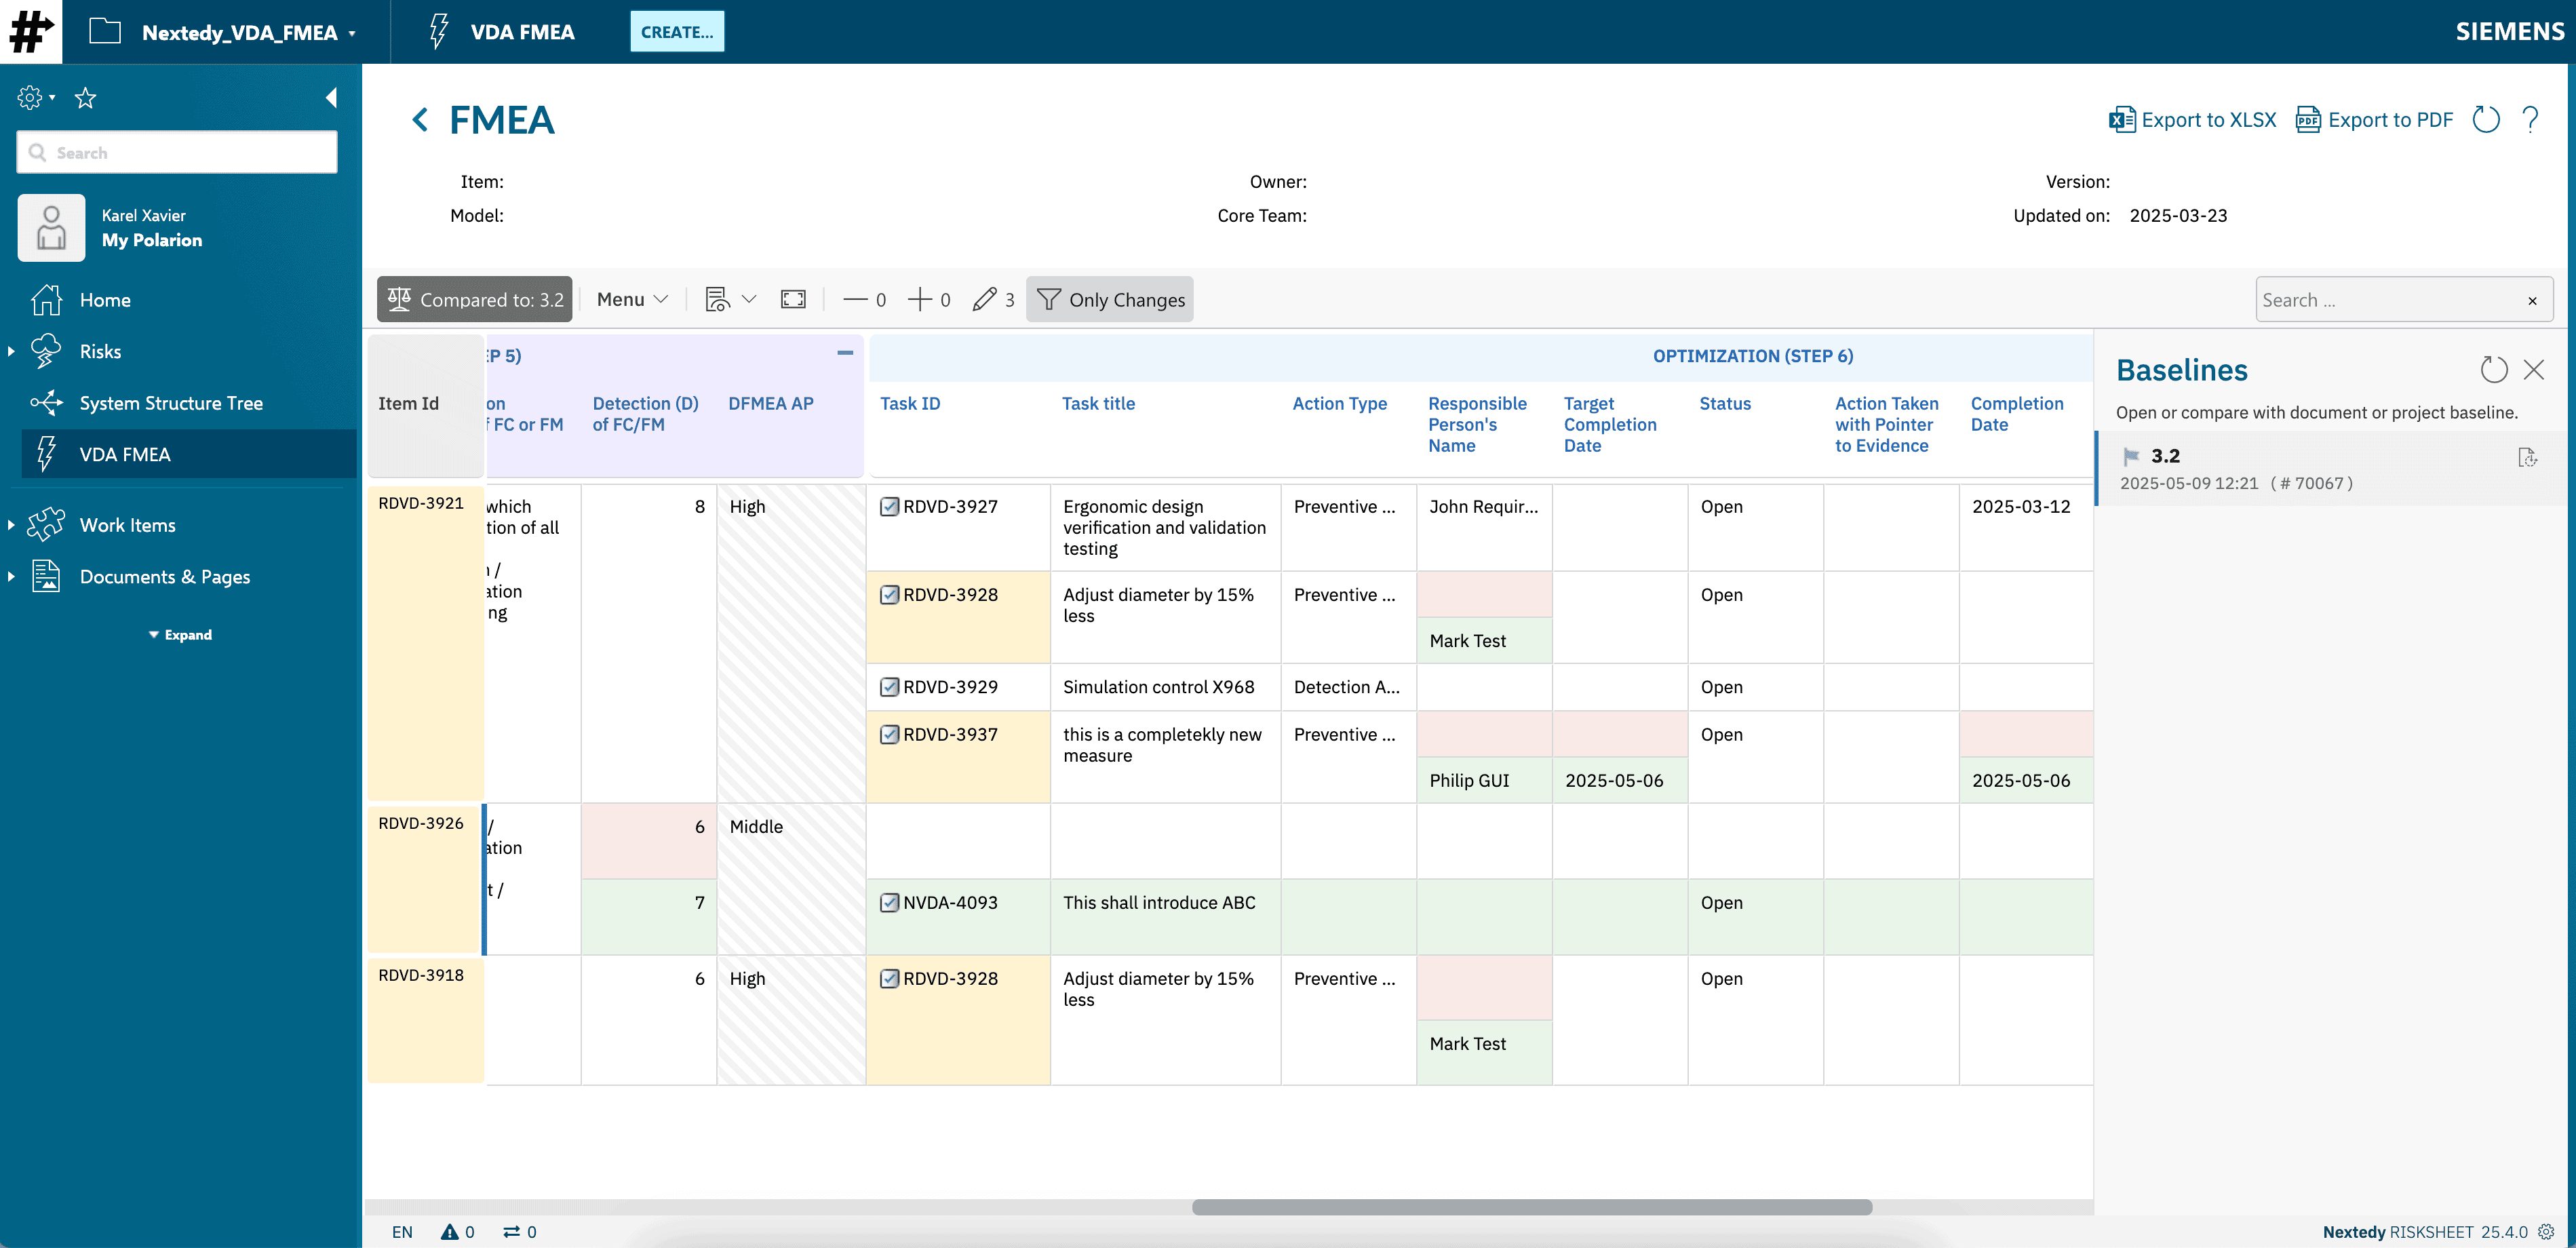Open baseline 3.2 document icon
This screenshot has width=2576, height=1248.
[2527, 457]
